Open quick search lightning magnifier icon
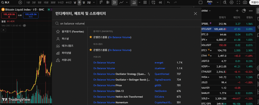Image resolution: width=259 pixels, height=105 pixels. [225, 3]
